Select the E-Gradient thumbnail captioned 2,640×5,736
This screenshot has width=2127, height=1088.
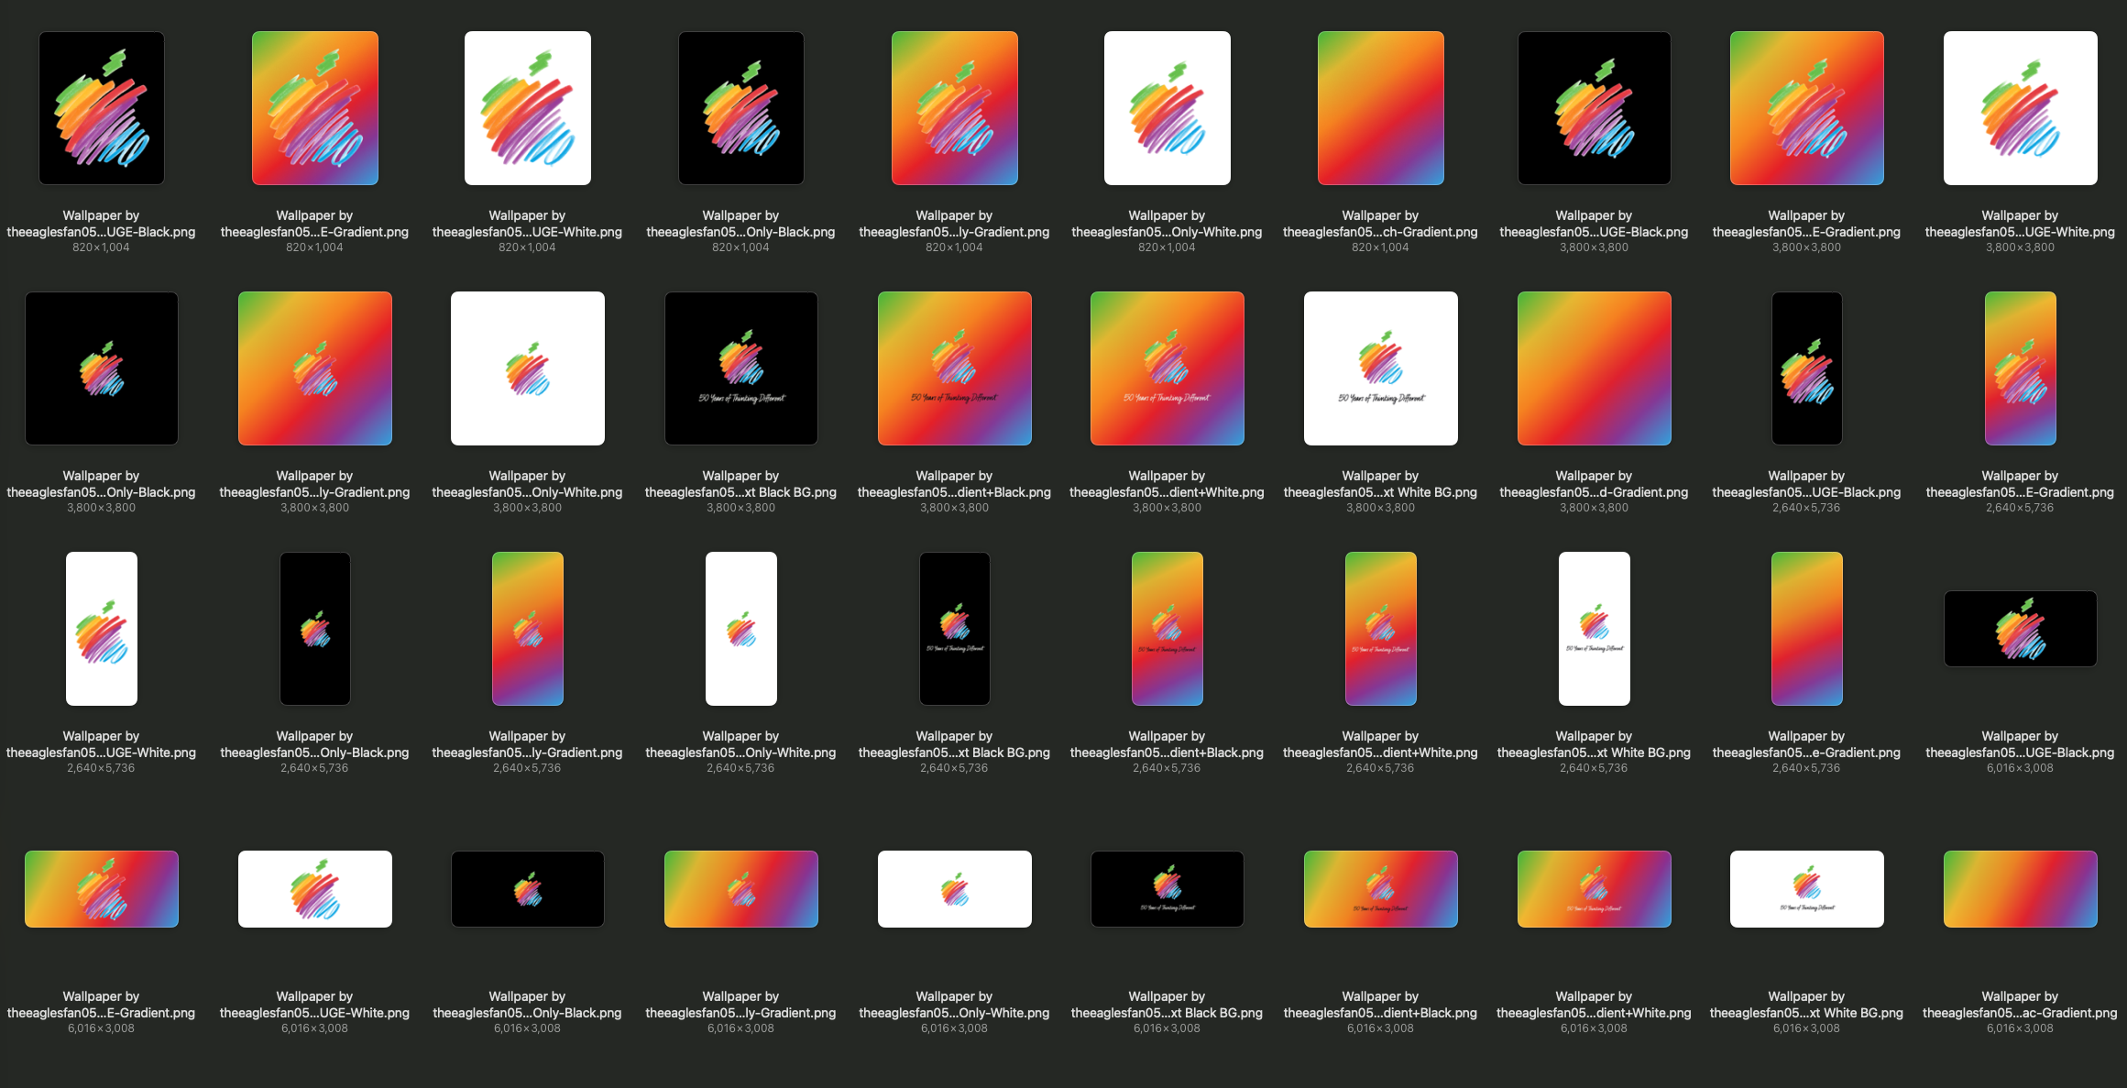pos(2021,368)
